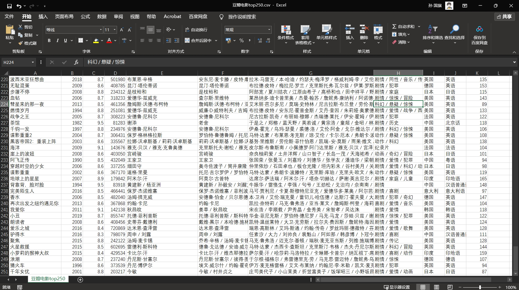Switch to the Acrobat tab
519x290 pixels.
[x=172, y=17]
